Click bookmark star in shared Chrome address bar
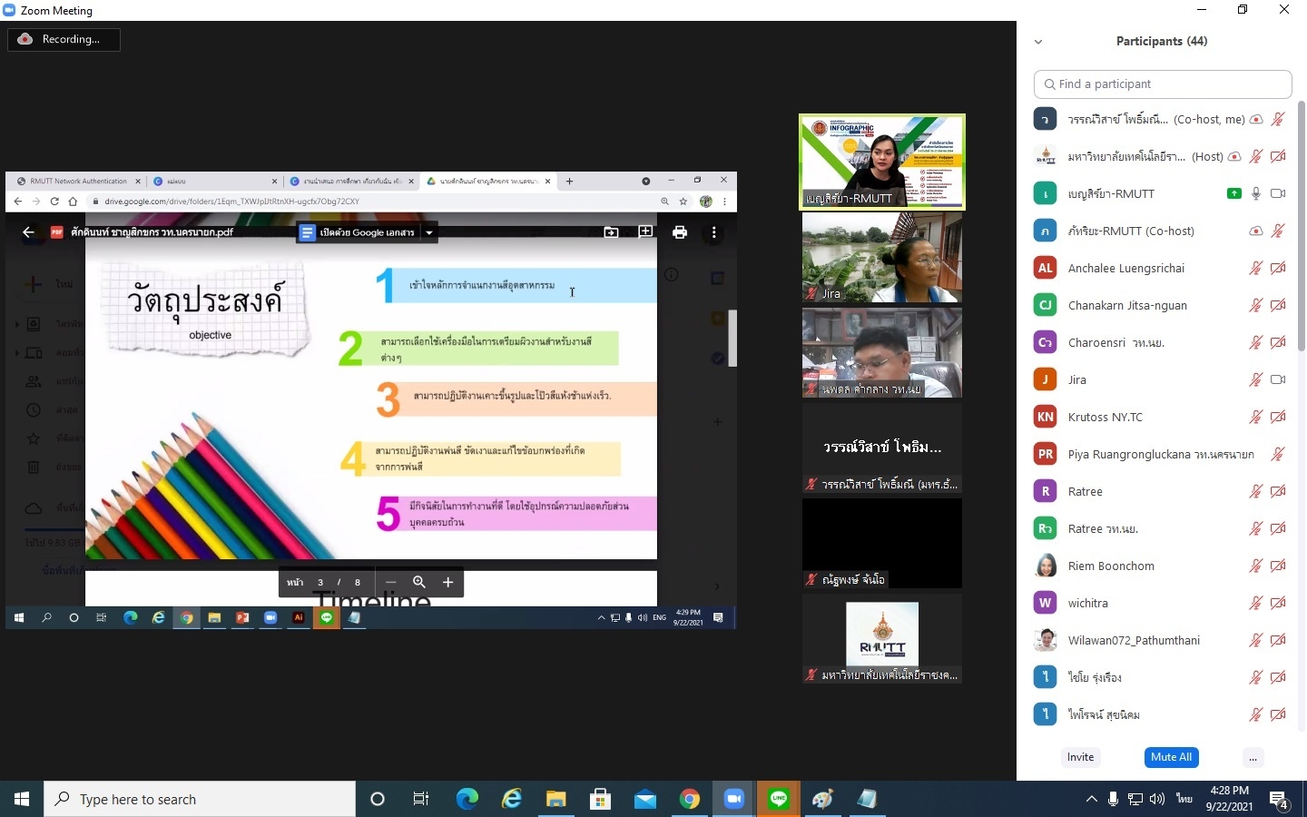 (x=683, y=202)
